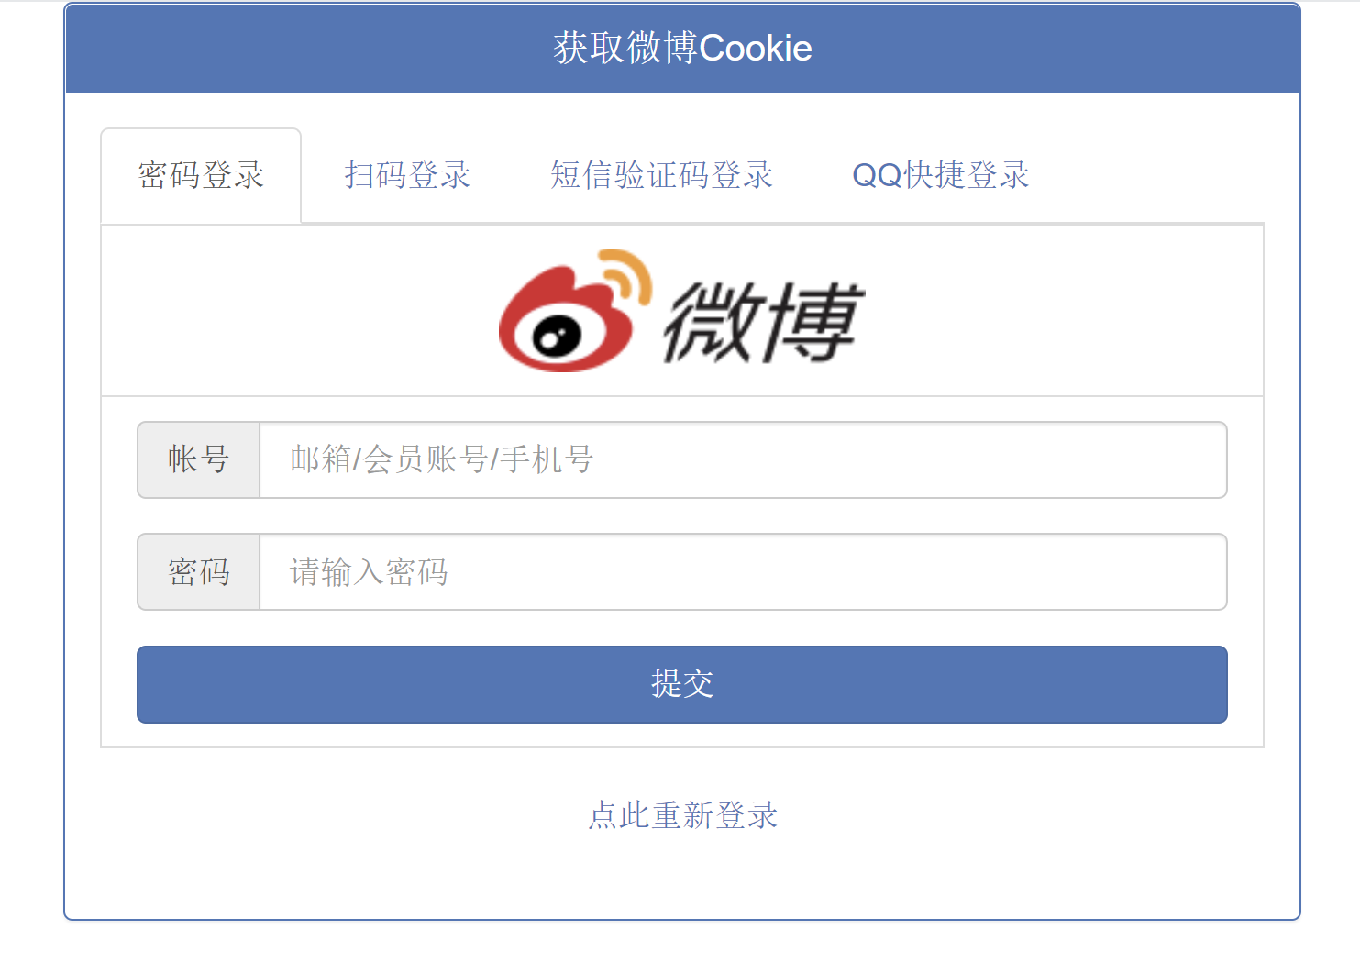Click the 点此重新登录 link
The width and height of the screenshot is (1360, 973).
pyautogui.click(x=682, y=814)
